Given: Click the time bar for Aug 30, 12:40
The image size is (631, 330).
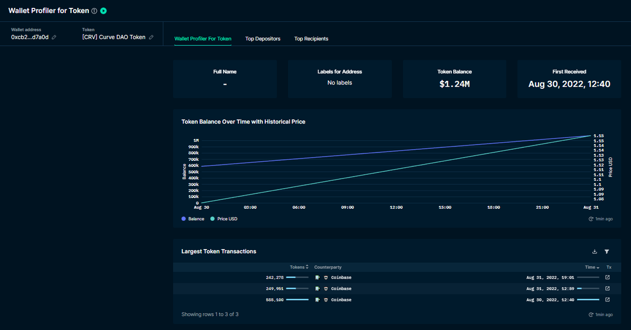Looking at the screenshot, I should click(x=588, y=300).
